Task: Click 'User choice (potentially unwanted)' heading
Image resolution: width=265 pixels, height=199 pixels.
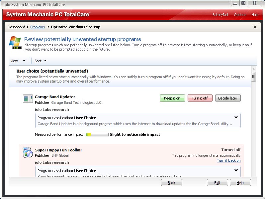Action: click(x=52, y=71)
